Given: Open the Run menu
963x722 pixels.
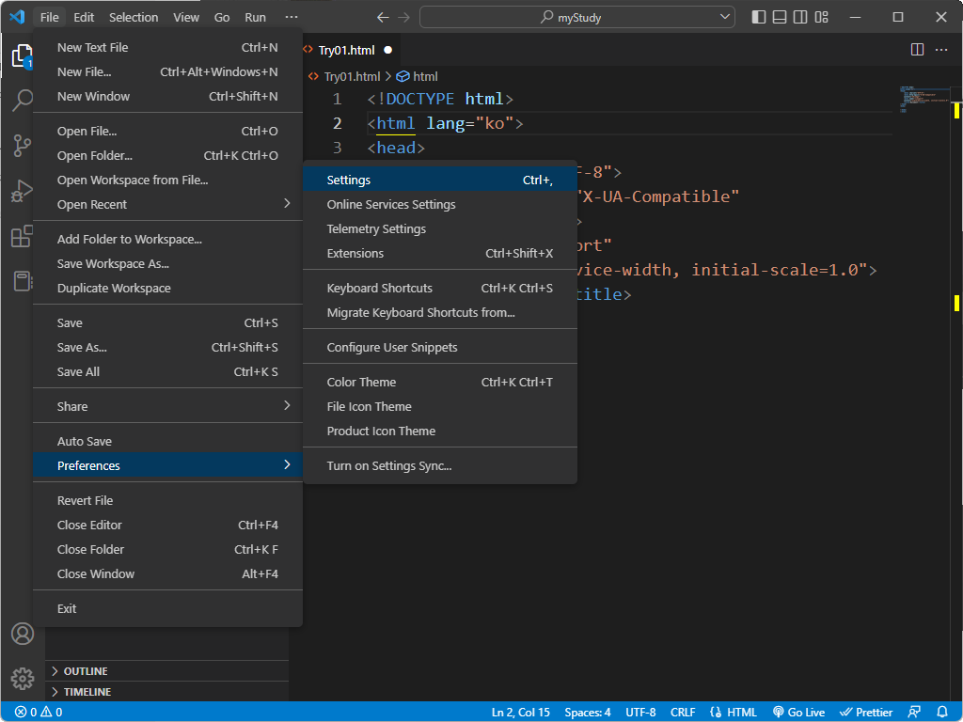Looking at the screenshot, I should click(x=254, y=16).
